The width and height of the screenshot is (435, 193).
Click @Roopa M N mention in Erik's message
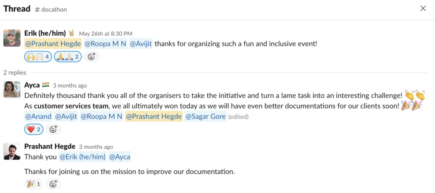pyautogui.click(x=105, y=44)
